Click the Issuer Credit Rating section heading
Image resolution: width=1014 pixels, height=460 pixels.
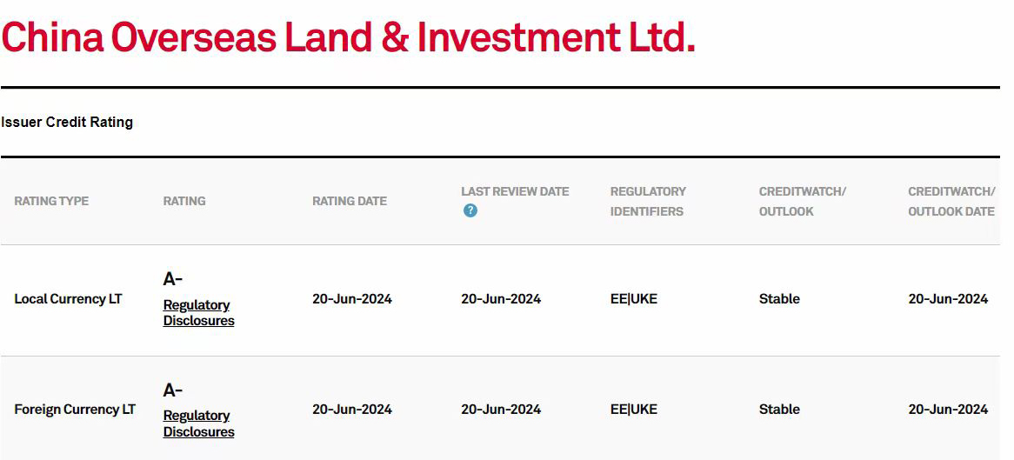click(67, 123)
